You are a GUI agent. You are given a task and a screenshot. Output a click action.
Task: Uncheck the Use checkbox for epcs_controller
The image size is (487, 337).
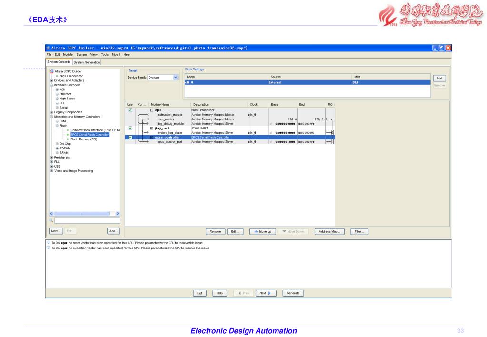[130, 137]
